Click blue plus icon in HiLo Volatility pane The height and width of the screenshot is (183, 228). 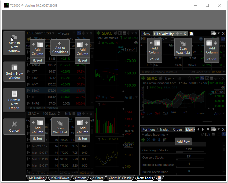201,39
